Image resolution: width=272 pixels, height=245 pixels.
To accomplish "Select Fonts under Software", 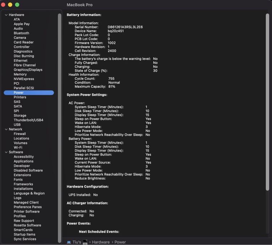I will 18,180.
